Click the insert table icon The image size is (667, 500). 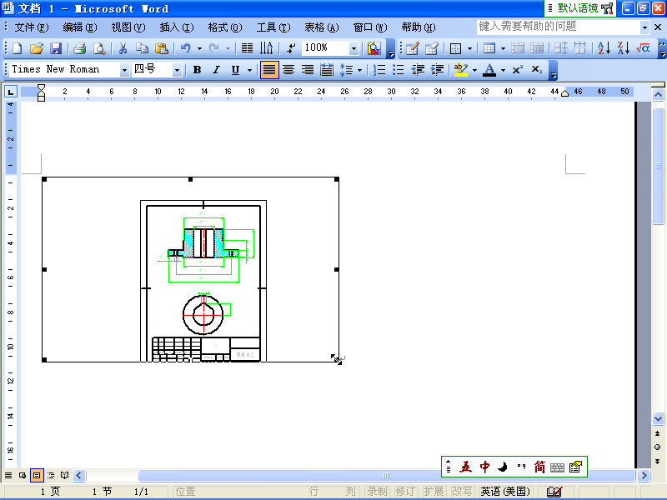[489, 48]
